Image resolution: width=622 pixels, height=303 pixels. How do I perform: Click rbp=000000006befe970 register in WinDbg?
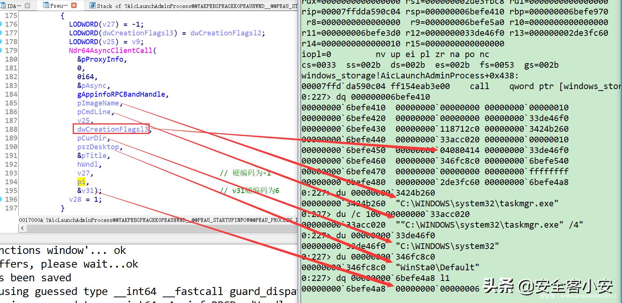(559, 12)
